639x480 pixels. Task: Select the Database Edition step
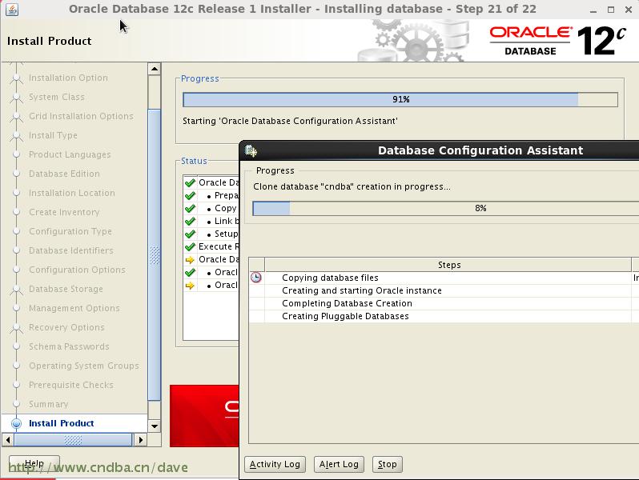[x=64, y=174]
